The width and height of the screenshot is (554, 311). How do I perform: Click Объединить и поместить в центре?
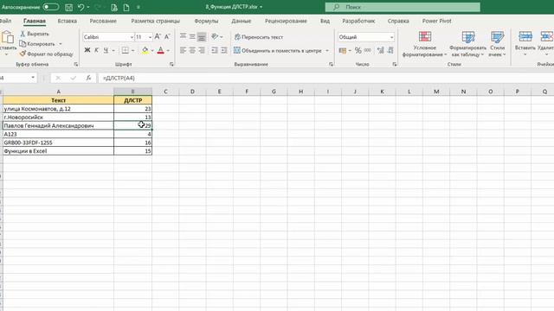[x=278, y=51]
